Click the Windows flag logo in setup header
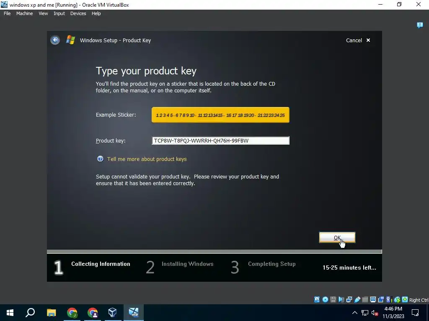Viewport: 429px width, 321px height. pos(70,40)
